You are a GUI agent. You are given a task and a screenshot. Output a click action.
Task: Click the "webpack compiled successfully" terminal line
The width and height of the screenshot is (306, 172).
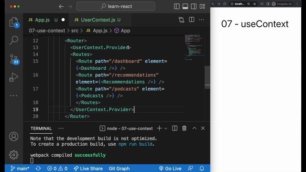pos(68,155)
